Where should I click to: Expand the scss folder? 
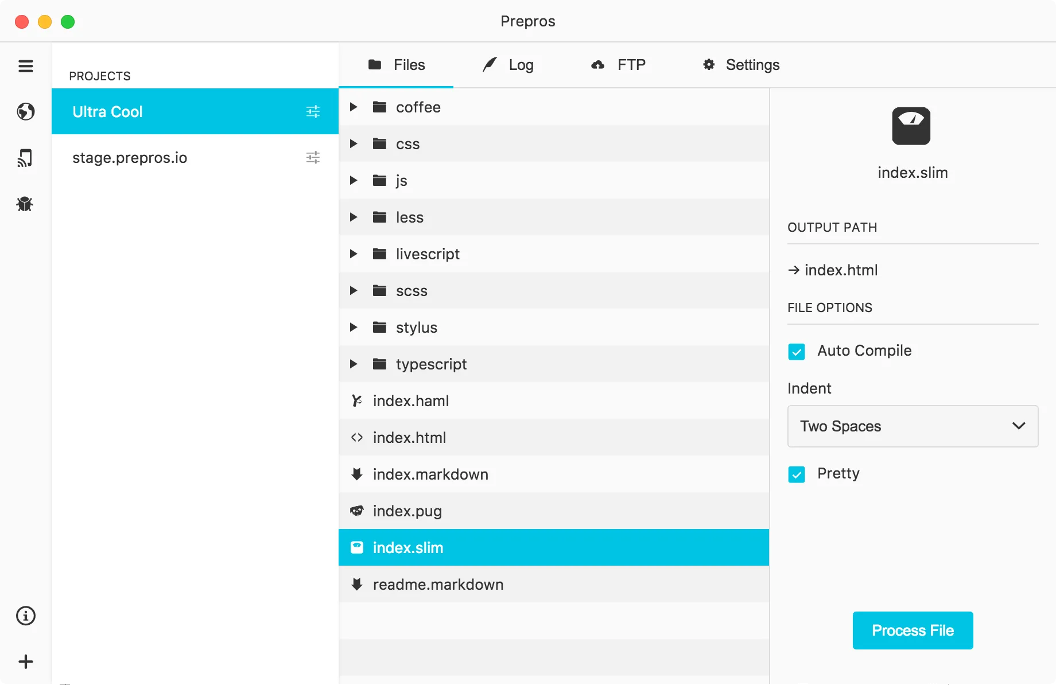pyautogui.click(x=352, y=290)
